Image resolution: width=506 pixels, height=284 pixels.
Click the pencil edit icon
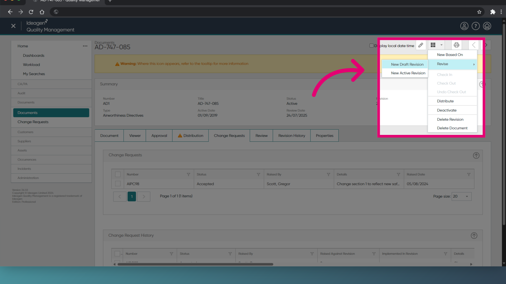click(x=421, y=45)
